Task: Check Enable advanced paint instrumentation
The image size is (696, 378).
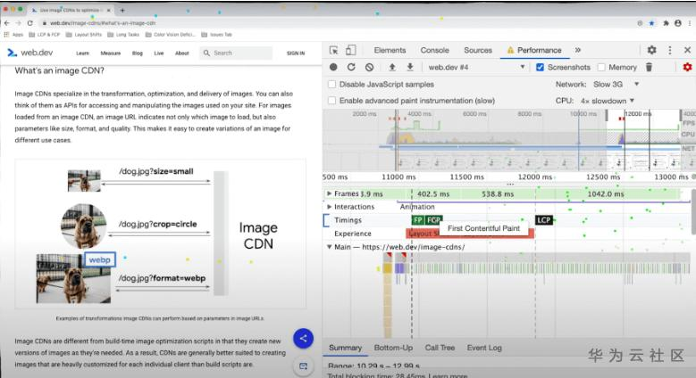Action: point(331,101)
